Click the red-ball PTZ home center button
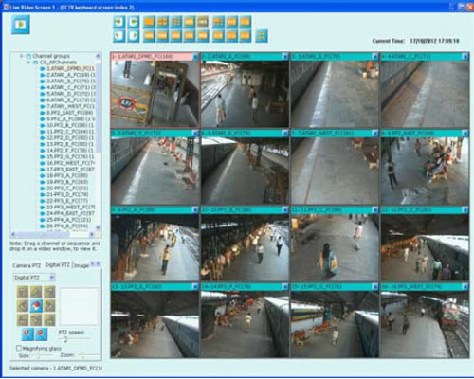The width and height of the screenshot is (474, 379). (x=36, y=306)
